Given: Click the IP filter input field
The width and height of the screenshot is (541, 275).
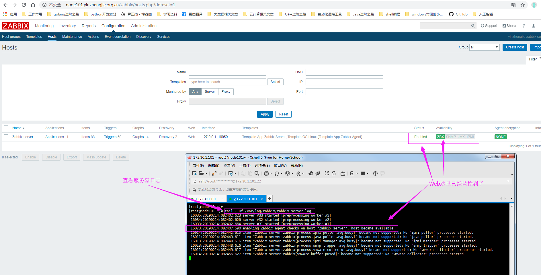Looking at the screenshot, I should [x=344, y=82].
